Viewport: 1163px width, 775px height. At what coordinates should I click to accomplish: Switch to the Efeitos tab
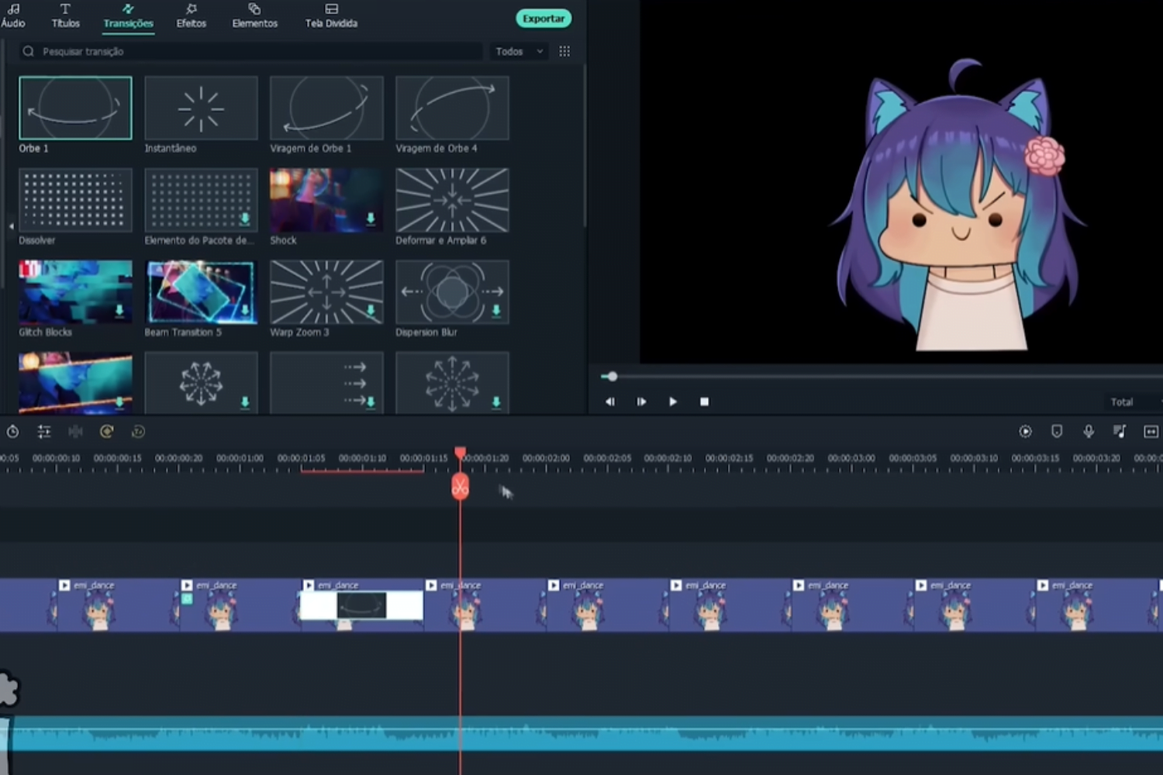191,15
